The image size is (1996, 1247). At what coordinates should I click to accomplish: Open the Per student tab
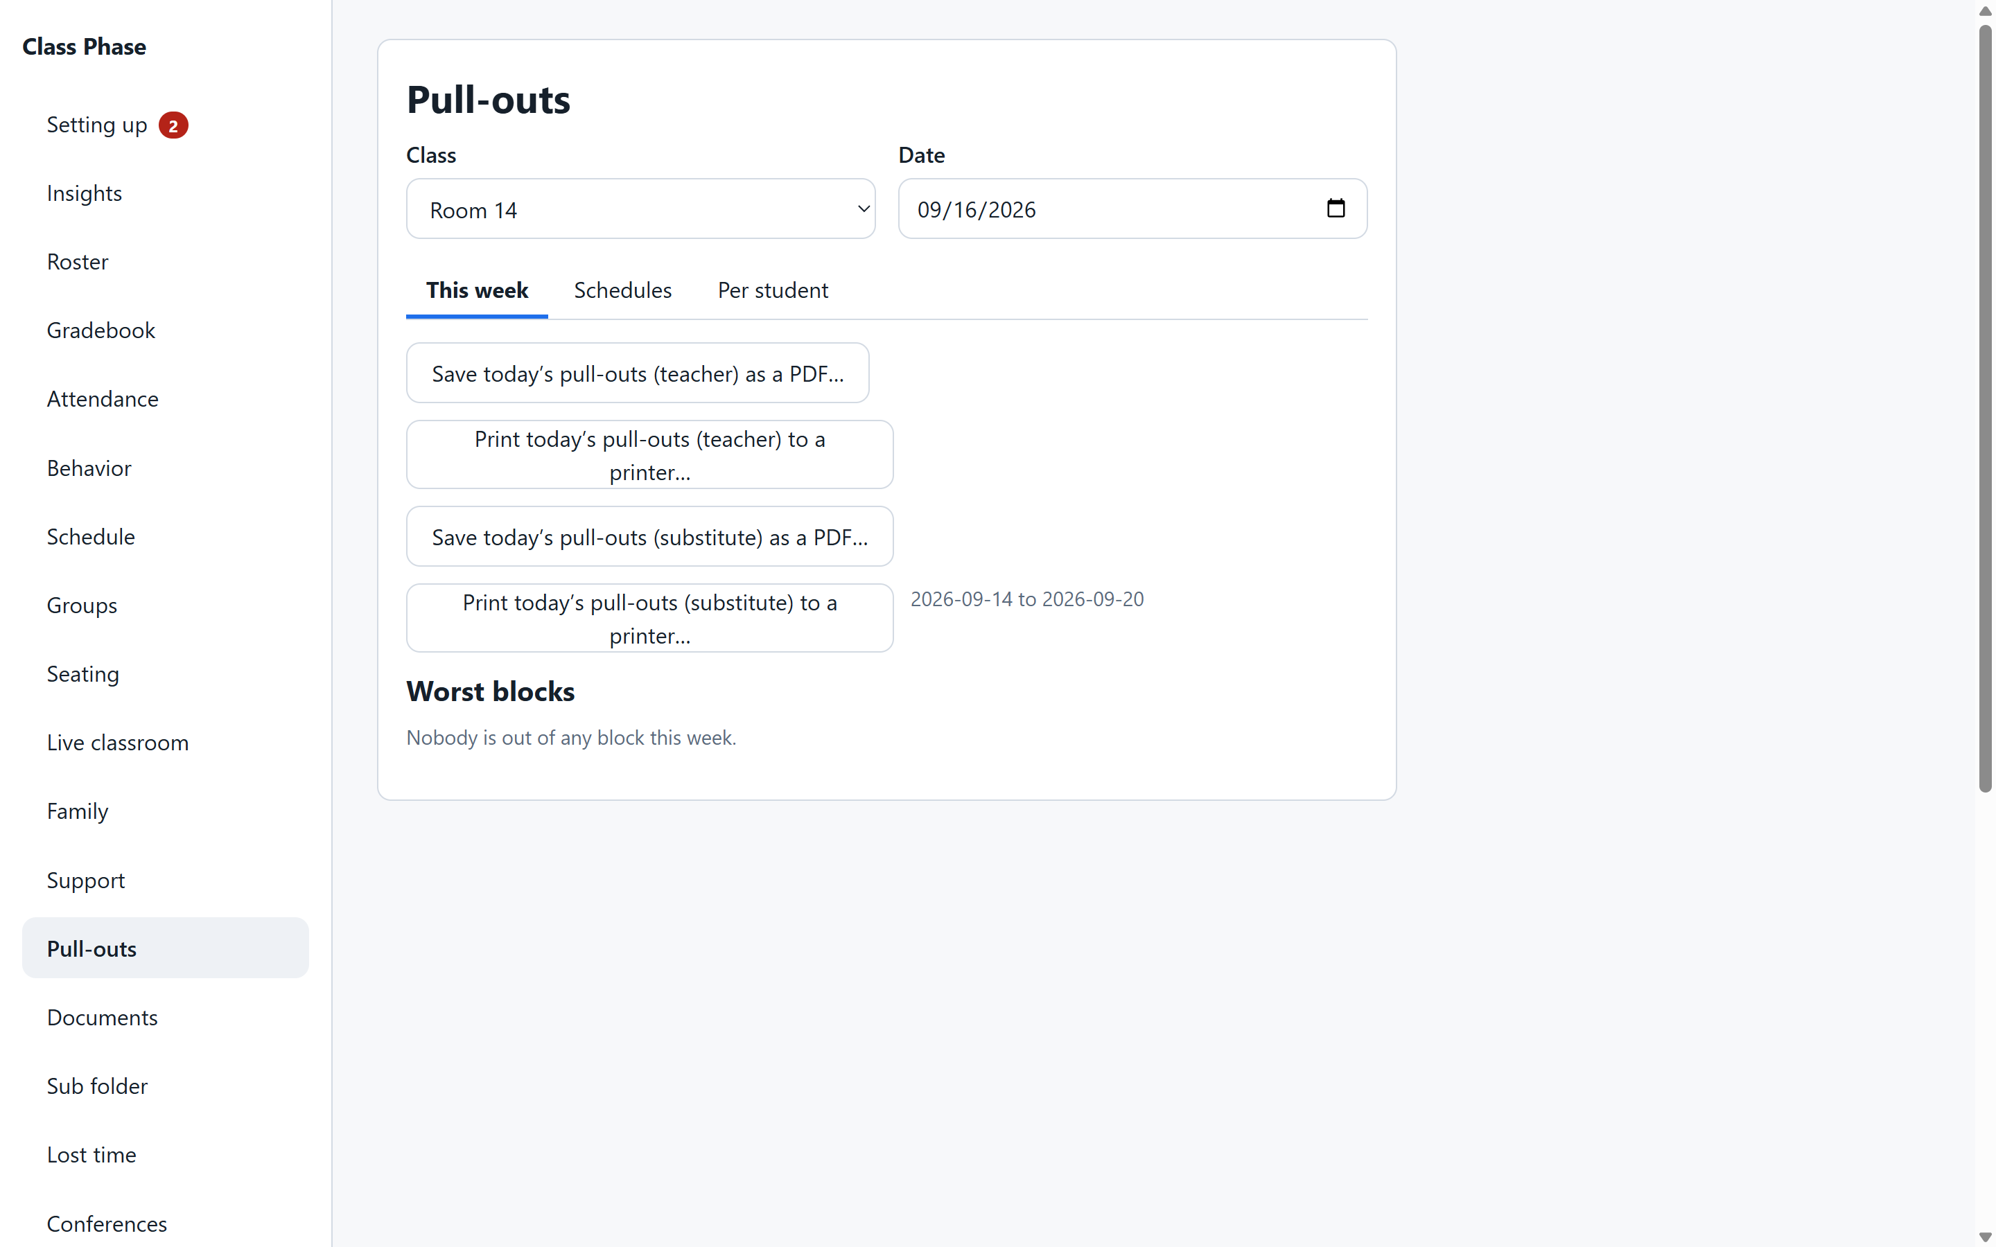tap(773, 290)
